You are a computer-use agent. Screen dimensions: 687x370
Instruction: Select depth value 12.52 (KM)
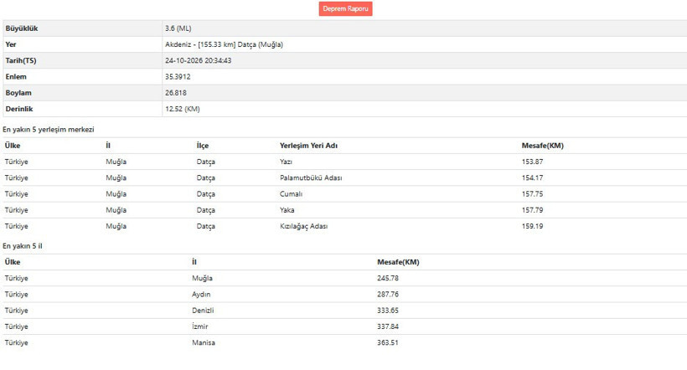pos(183,109)
